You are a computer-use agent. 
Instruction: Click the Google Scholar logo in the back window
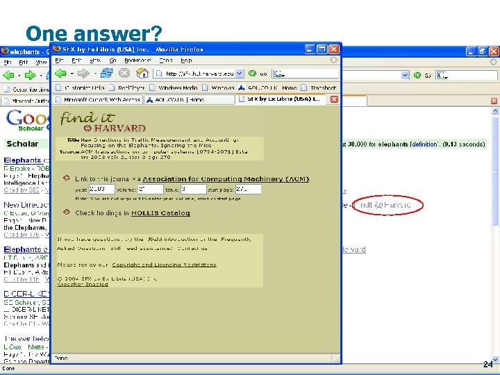coord(27,120)
